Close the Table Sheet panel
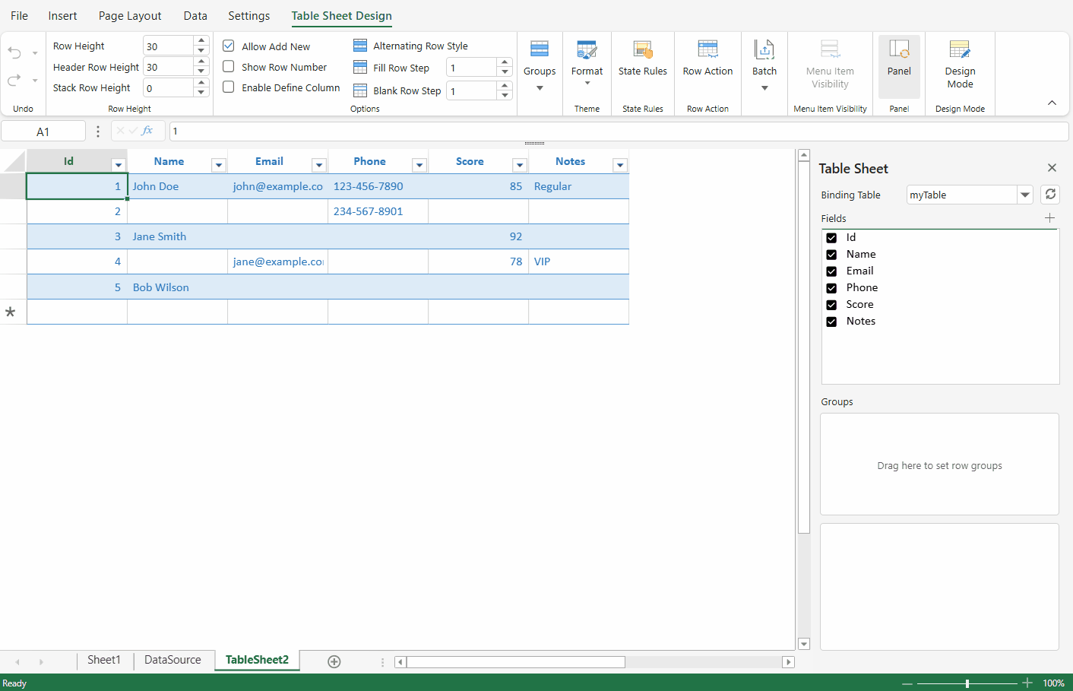The image size is (1073, 691). [1052, 168]
